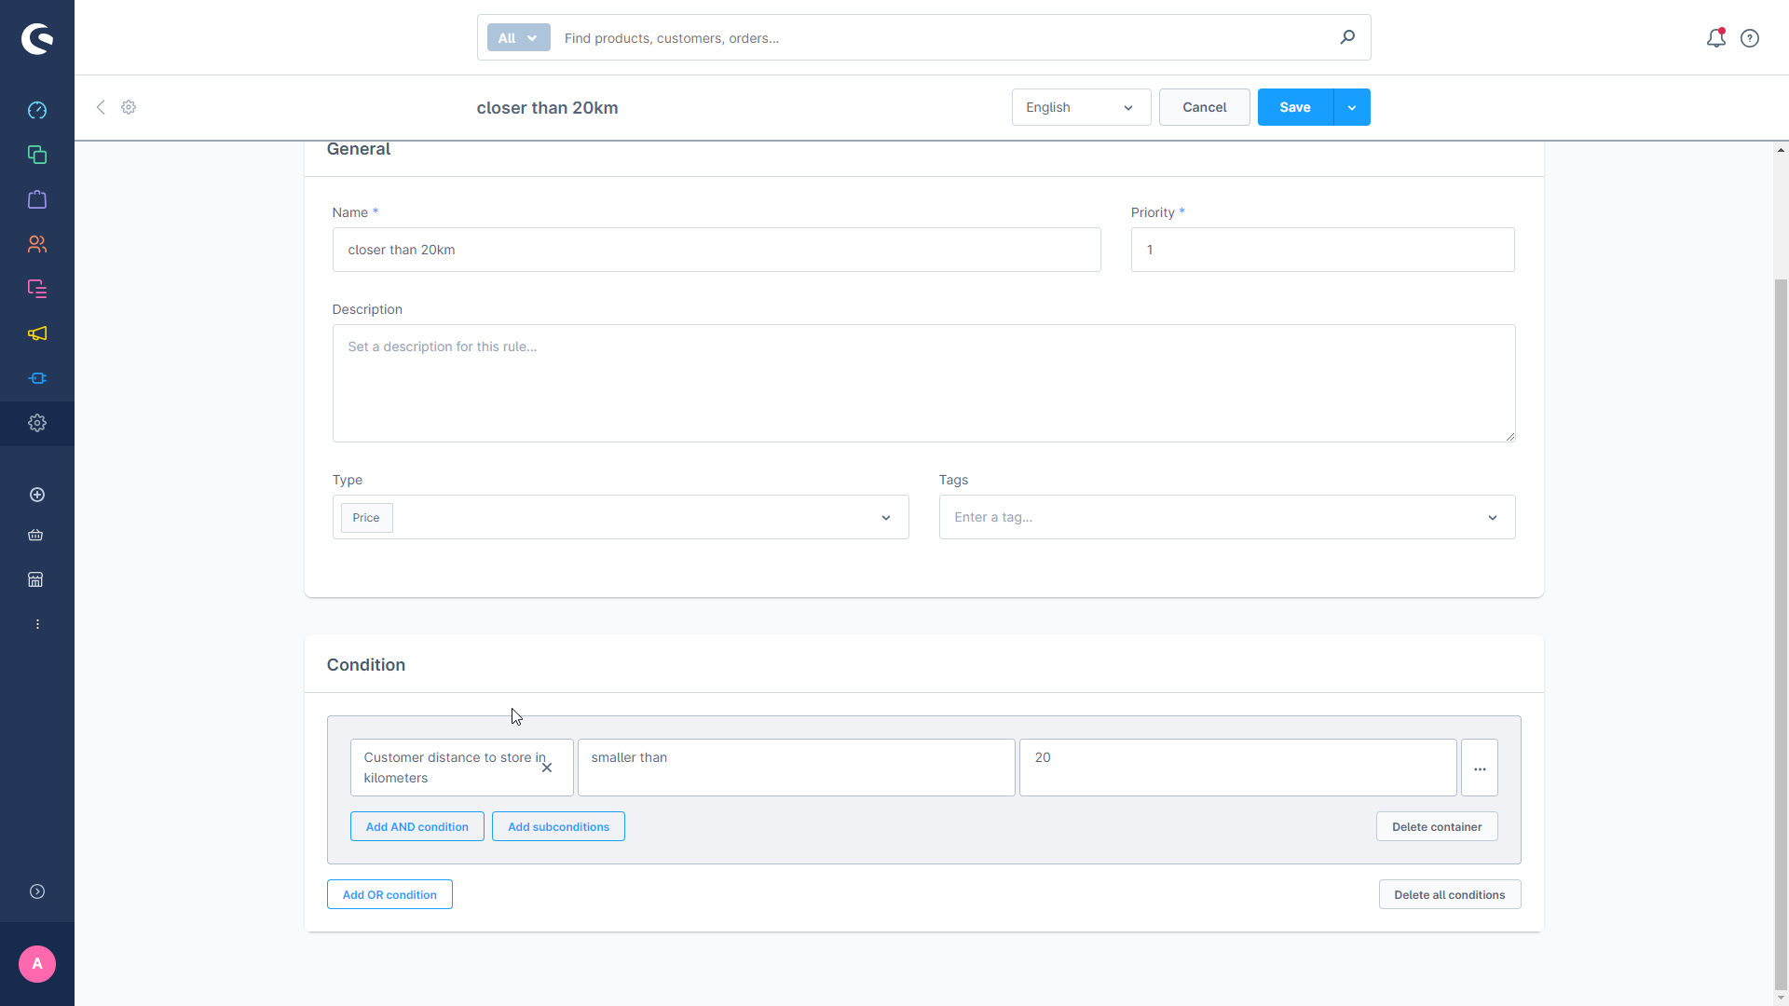Open the Marketing megaphone icon
This screenshot has width=1789, height=1006.
tap(37, 333)
